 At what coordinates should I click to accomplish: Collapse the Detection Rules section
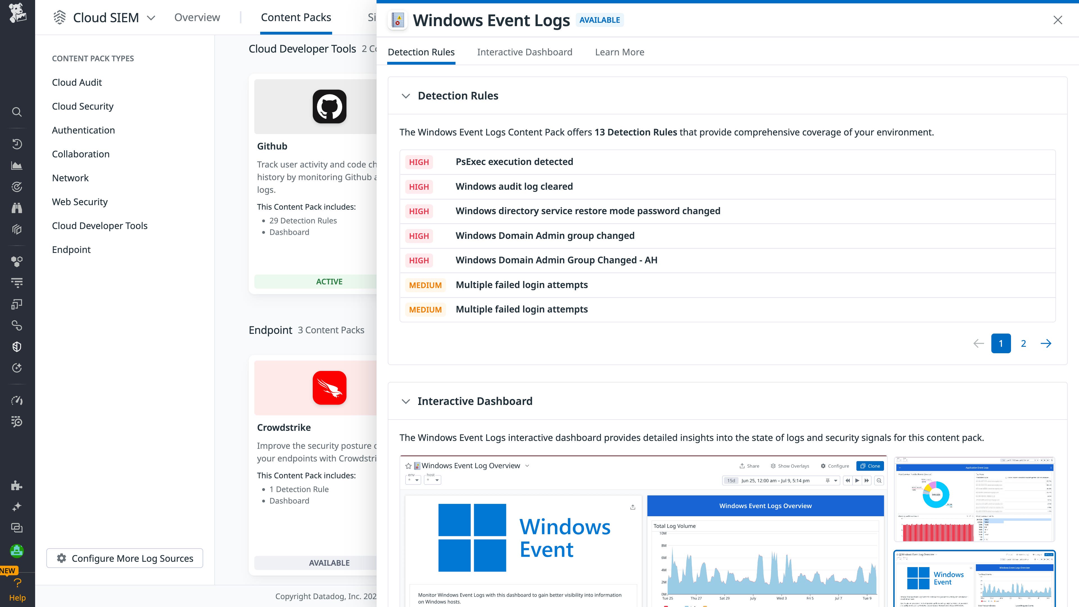[406, 96]
